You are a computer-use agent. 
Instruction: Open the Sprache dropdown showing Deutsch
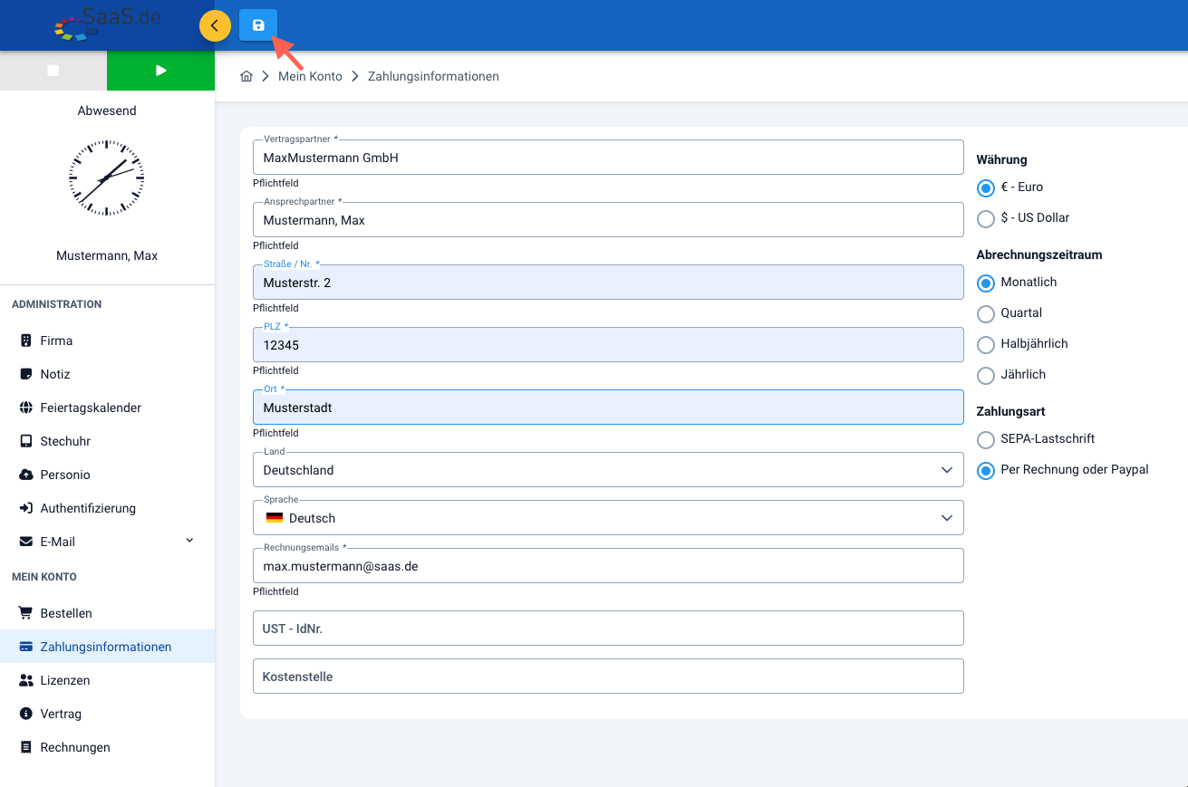[x=608, y=518]
